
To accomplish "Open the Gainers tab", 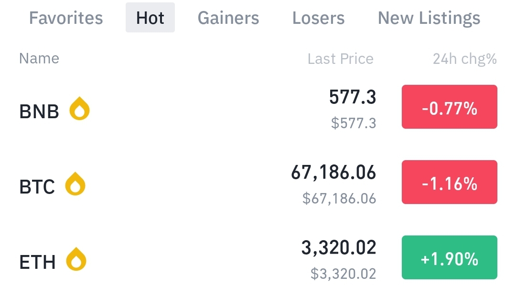I will click(228, 18).
